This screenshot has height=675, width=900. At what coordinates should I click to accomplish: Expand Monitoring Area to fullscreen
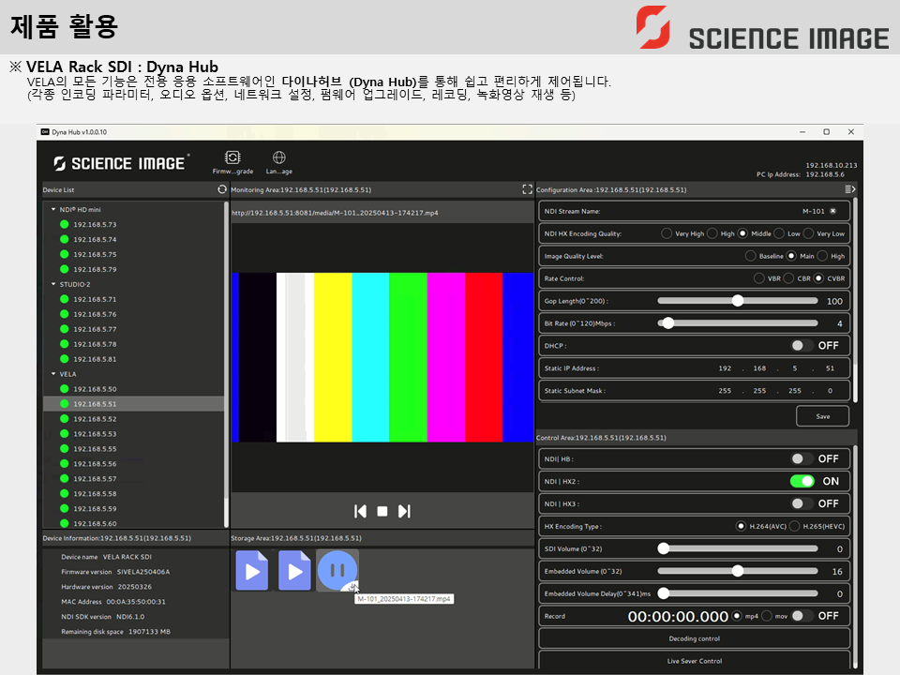(528, 189)
